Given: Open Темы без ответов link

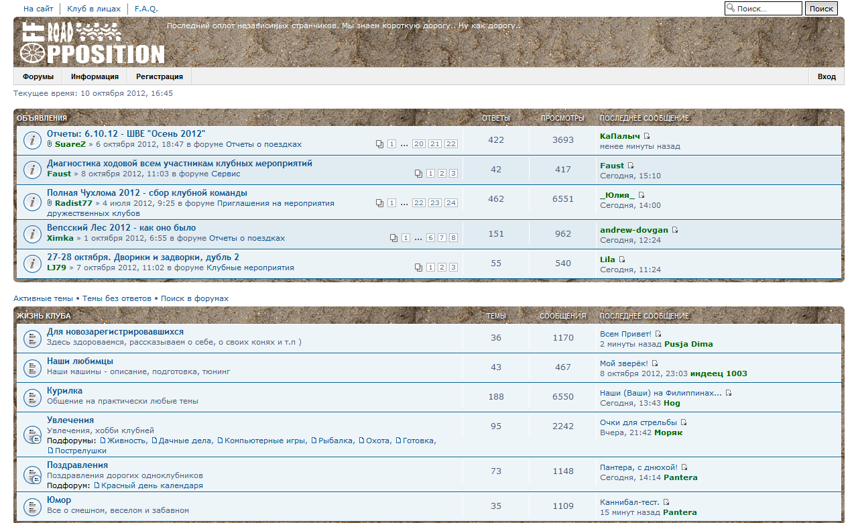Looking at the screenshot, I should pos(117,298).
